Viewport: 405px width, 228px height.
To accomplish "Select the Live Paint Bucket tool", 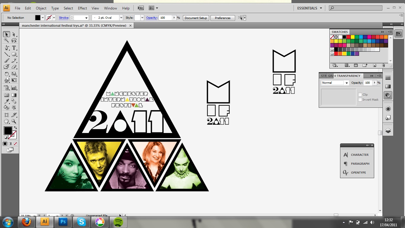I will tap(7, 107).
